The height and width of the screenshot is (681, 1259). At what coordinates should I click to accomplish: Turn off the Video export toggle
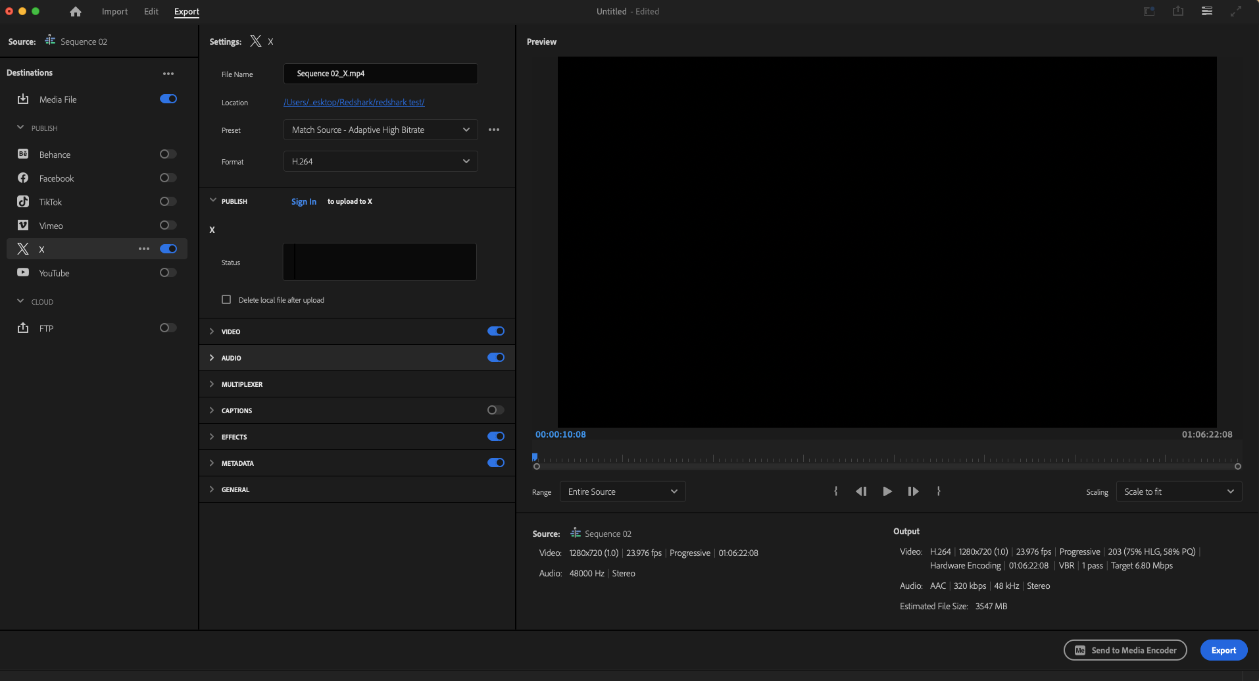[496, 331]
